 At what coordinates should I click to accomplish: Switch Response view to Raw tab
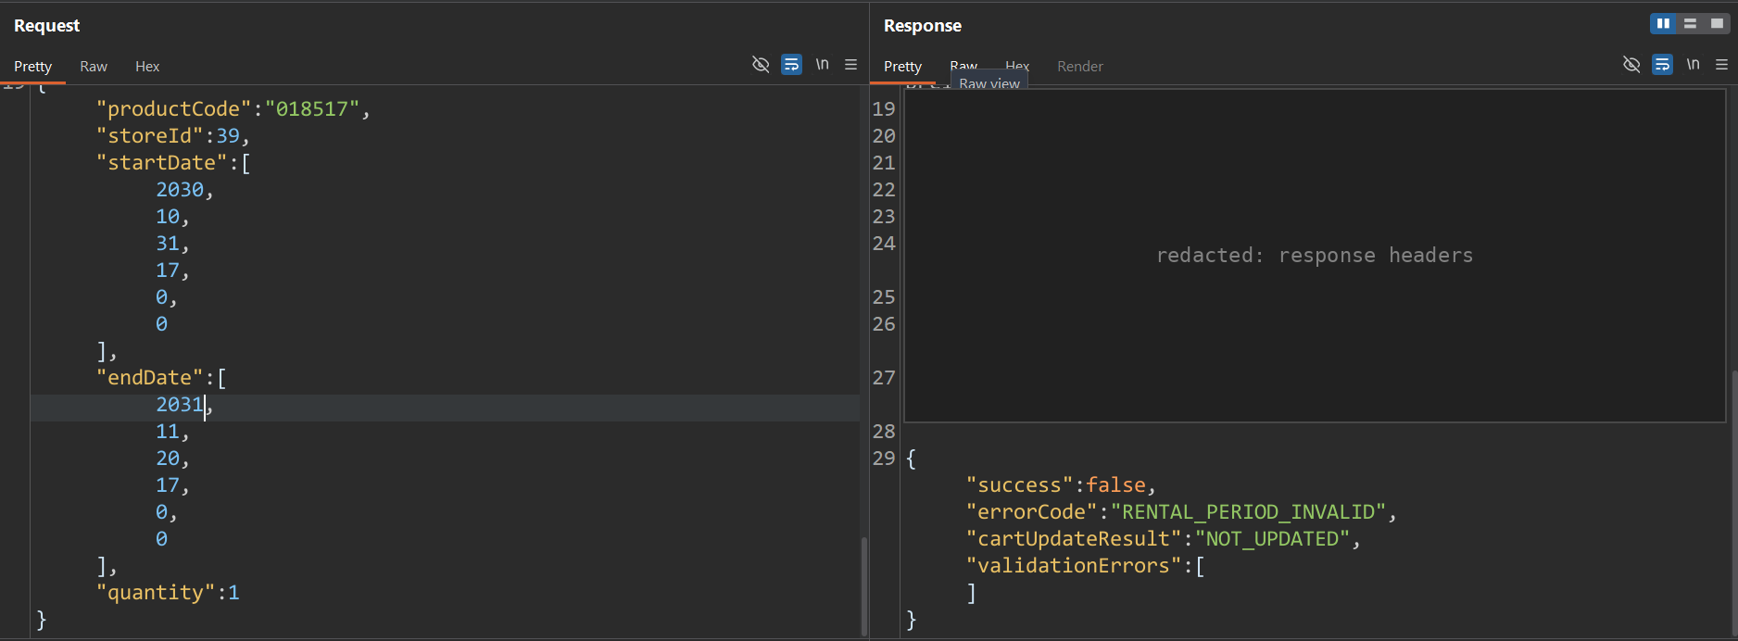[963, 65]
